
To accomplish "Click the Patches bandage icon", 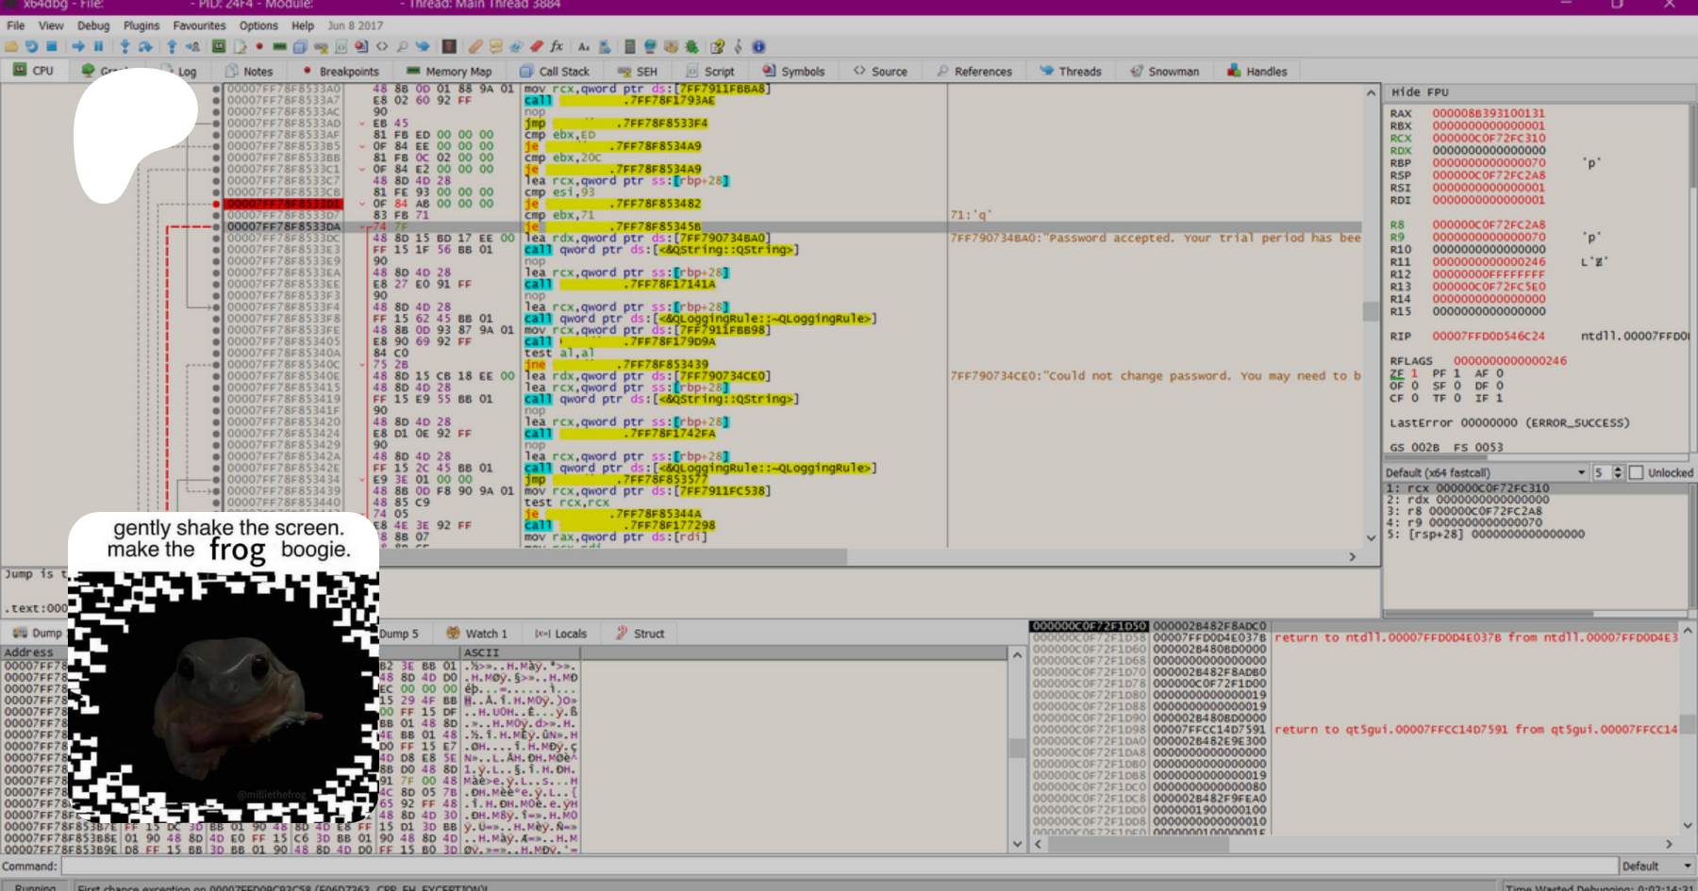I will (x=475, y=46).
